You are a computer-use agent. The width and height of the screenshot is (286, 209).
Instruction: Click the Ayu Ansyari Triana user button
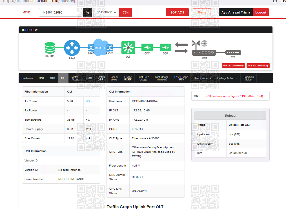coord(236,12)
